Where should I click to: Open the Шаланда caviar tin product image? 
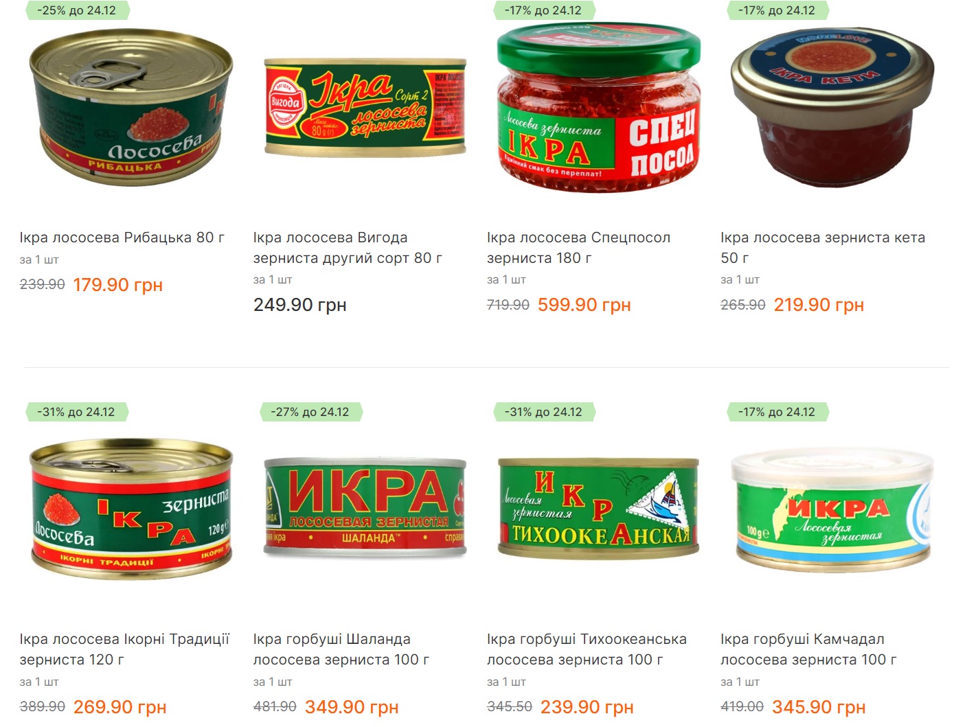365,507
